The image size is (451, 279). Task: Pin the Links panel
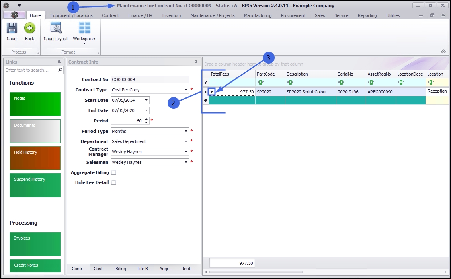tap(59, 62)
